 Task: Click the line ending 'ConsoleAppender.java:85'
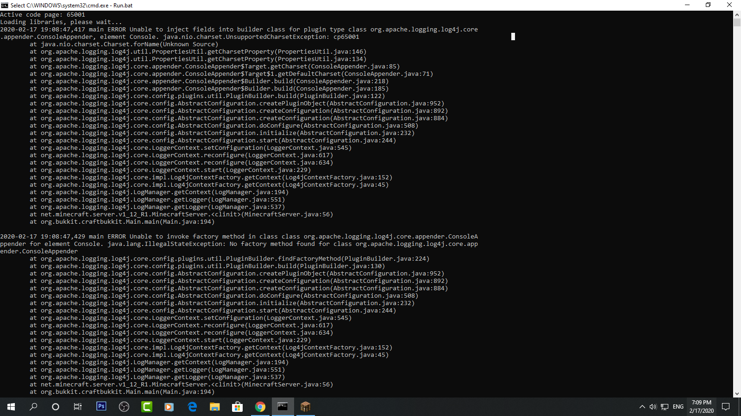click(215, 67)
